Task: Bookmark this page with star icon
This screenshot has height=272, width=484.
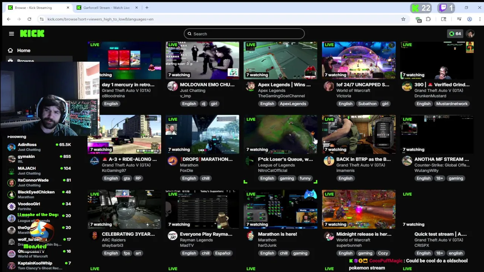Action: tap(403, 19)
